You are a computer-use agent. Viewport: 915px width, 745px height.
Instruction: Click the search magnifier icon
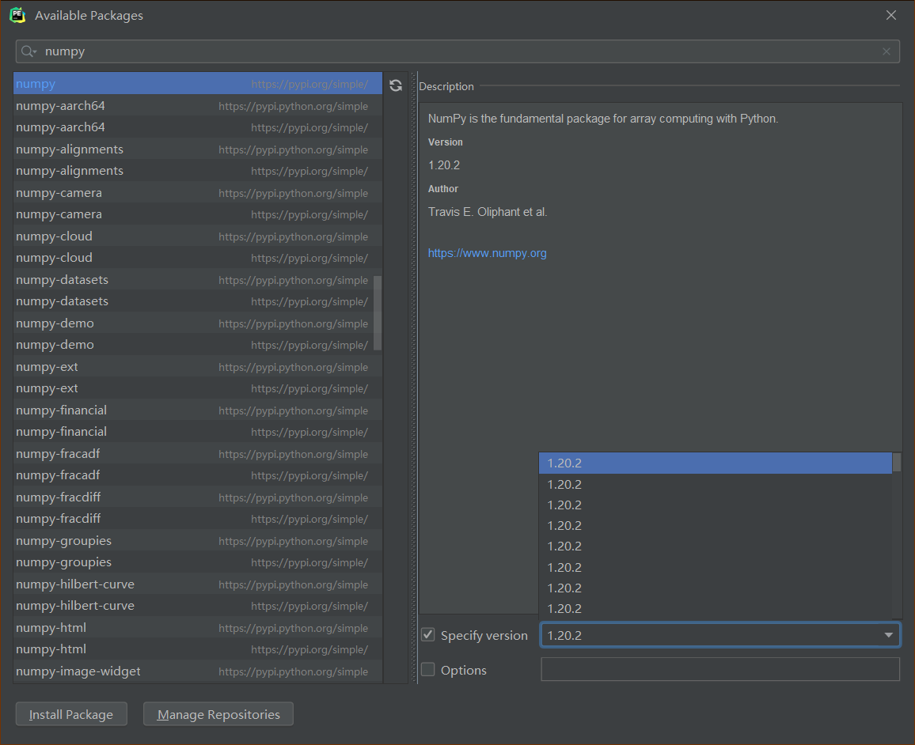point(27,51)
